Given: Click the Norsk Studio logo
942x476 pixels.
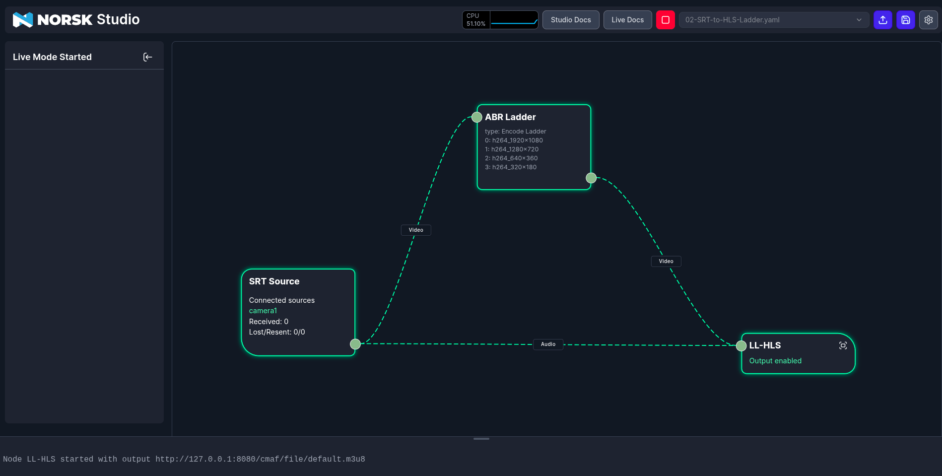Looking at the screenshot, I should click(76, 20).
